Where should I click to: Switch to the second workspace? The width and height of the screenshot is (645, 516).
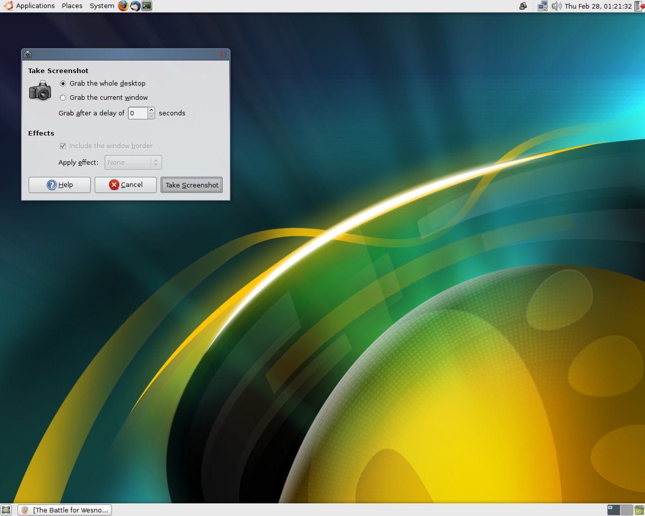(626, 510)
